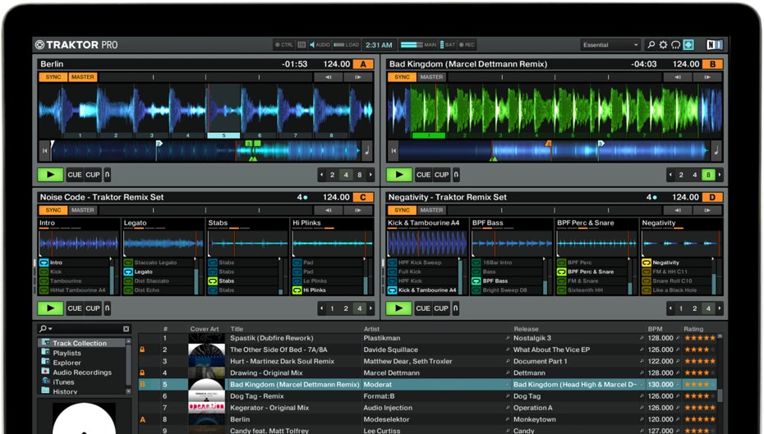The height and width of the screenshot is (434, 764).
Task: Expand the Playlists tree node
Action: point(46,353)
